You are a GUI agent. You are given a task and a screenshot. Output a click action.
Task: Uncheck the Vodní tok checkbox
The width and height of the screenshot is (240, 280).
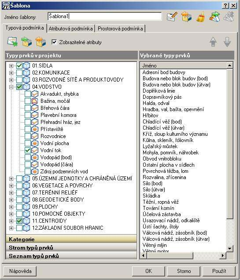point(28,150)
